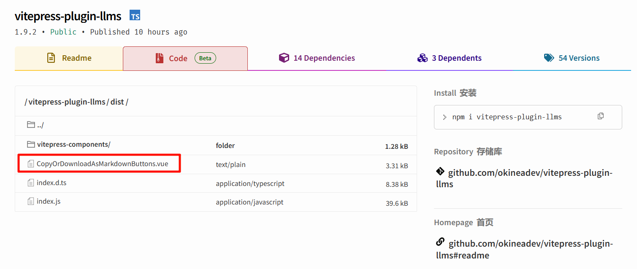Screen dimensions: 637x269
Task: Open the 14 Dependencies tab
Action: tap(317, 58)
